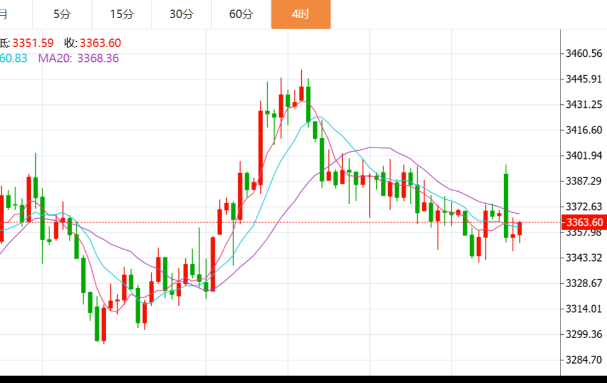Click the 3343.32 price axis label
The width and height of the screenshot is (607, 383).
click(x=584, y=258)
